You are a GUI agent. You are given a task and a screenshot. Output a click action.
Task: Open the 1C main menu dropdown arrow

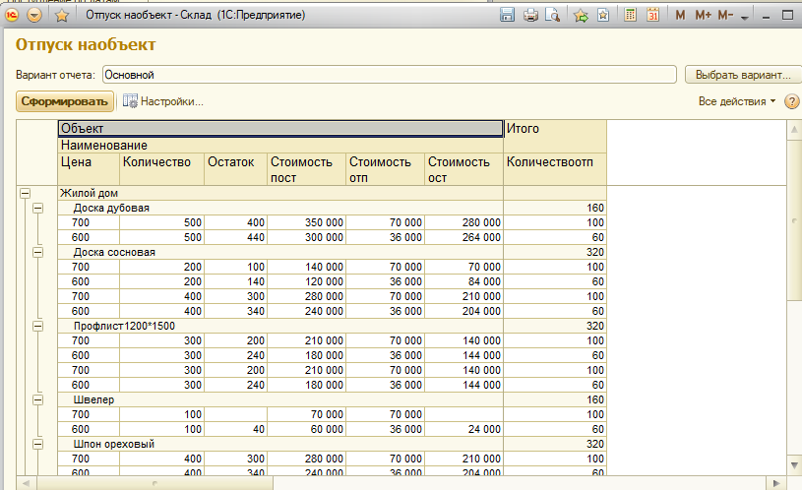coord(34,16)
